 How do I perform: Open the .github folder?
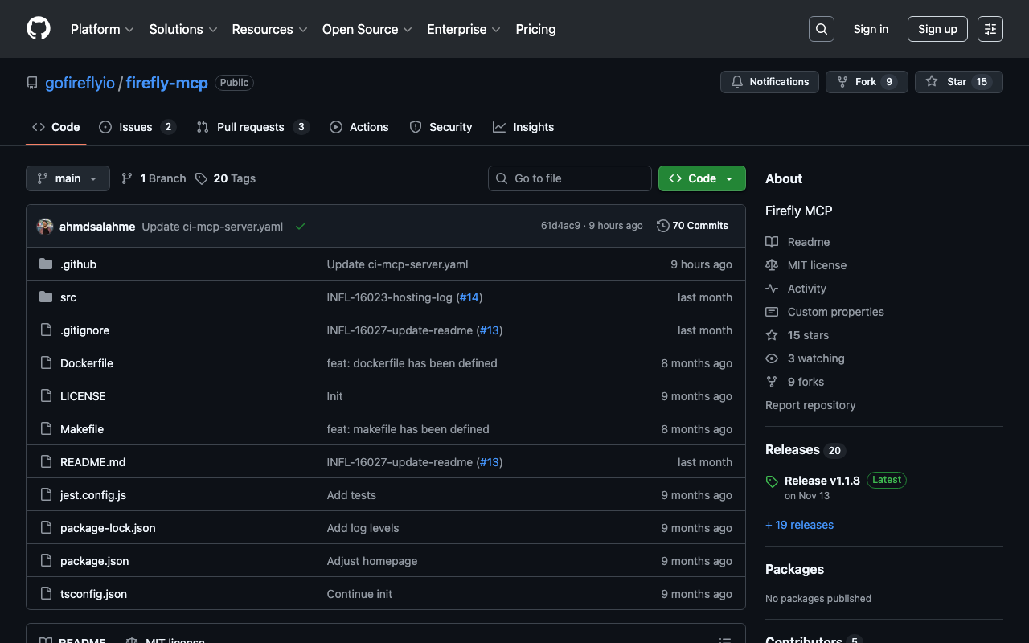pyautogui.click(x=78, y=264)
